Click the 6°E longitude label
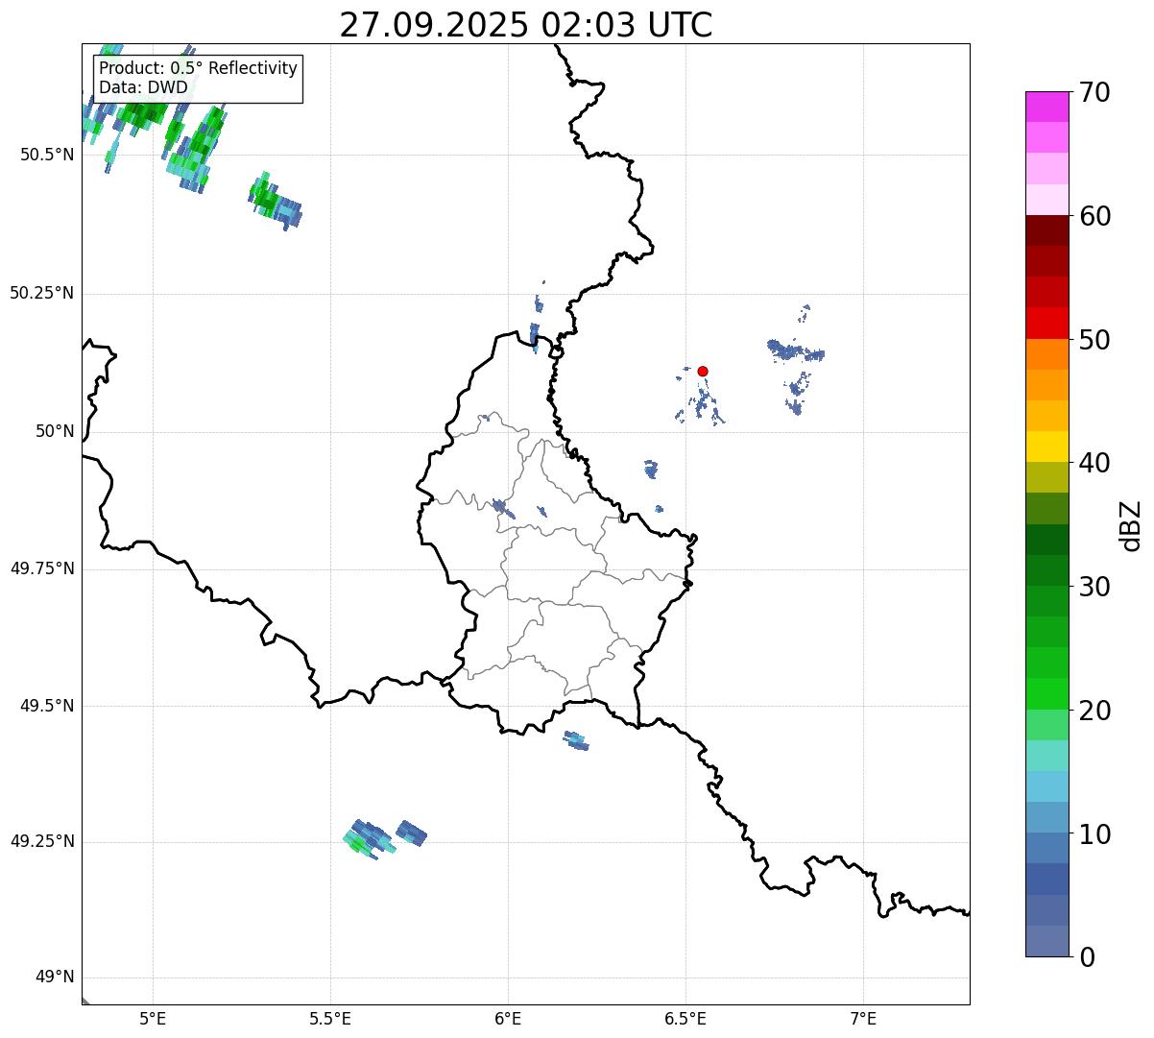Screen dimensions: 1154x1038 tap(508, 1019)
